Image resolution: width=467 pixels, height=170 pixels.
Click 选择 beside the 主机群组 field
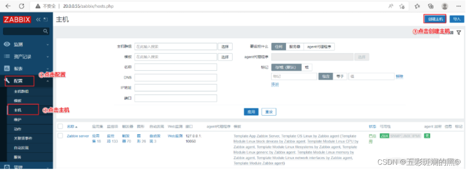click(x=225, y=47)
